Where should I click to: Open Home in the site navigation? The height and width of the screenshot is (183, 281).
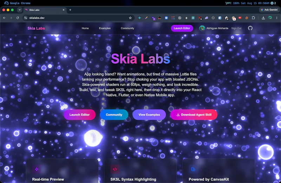[x=85, y=28]
